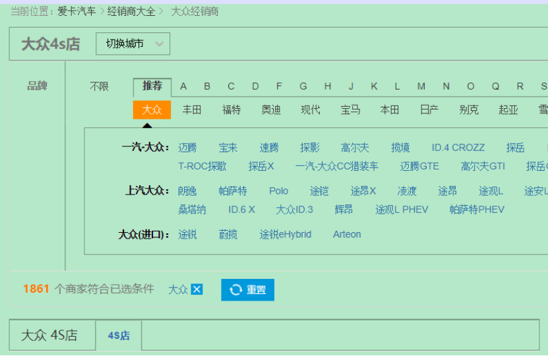The image size is (548, 356).
Task: Choose the Polo model
Action: 278,191
